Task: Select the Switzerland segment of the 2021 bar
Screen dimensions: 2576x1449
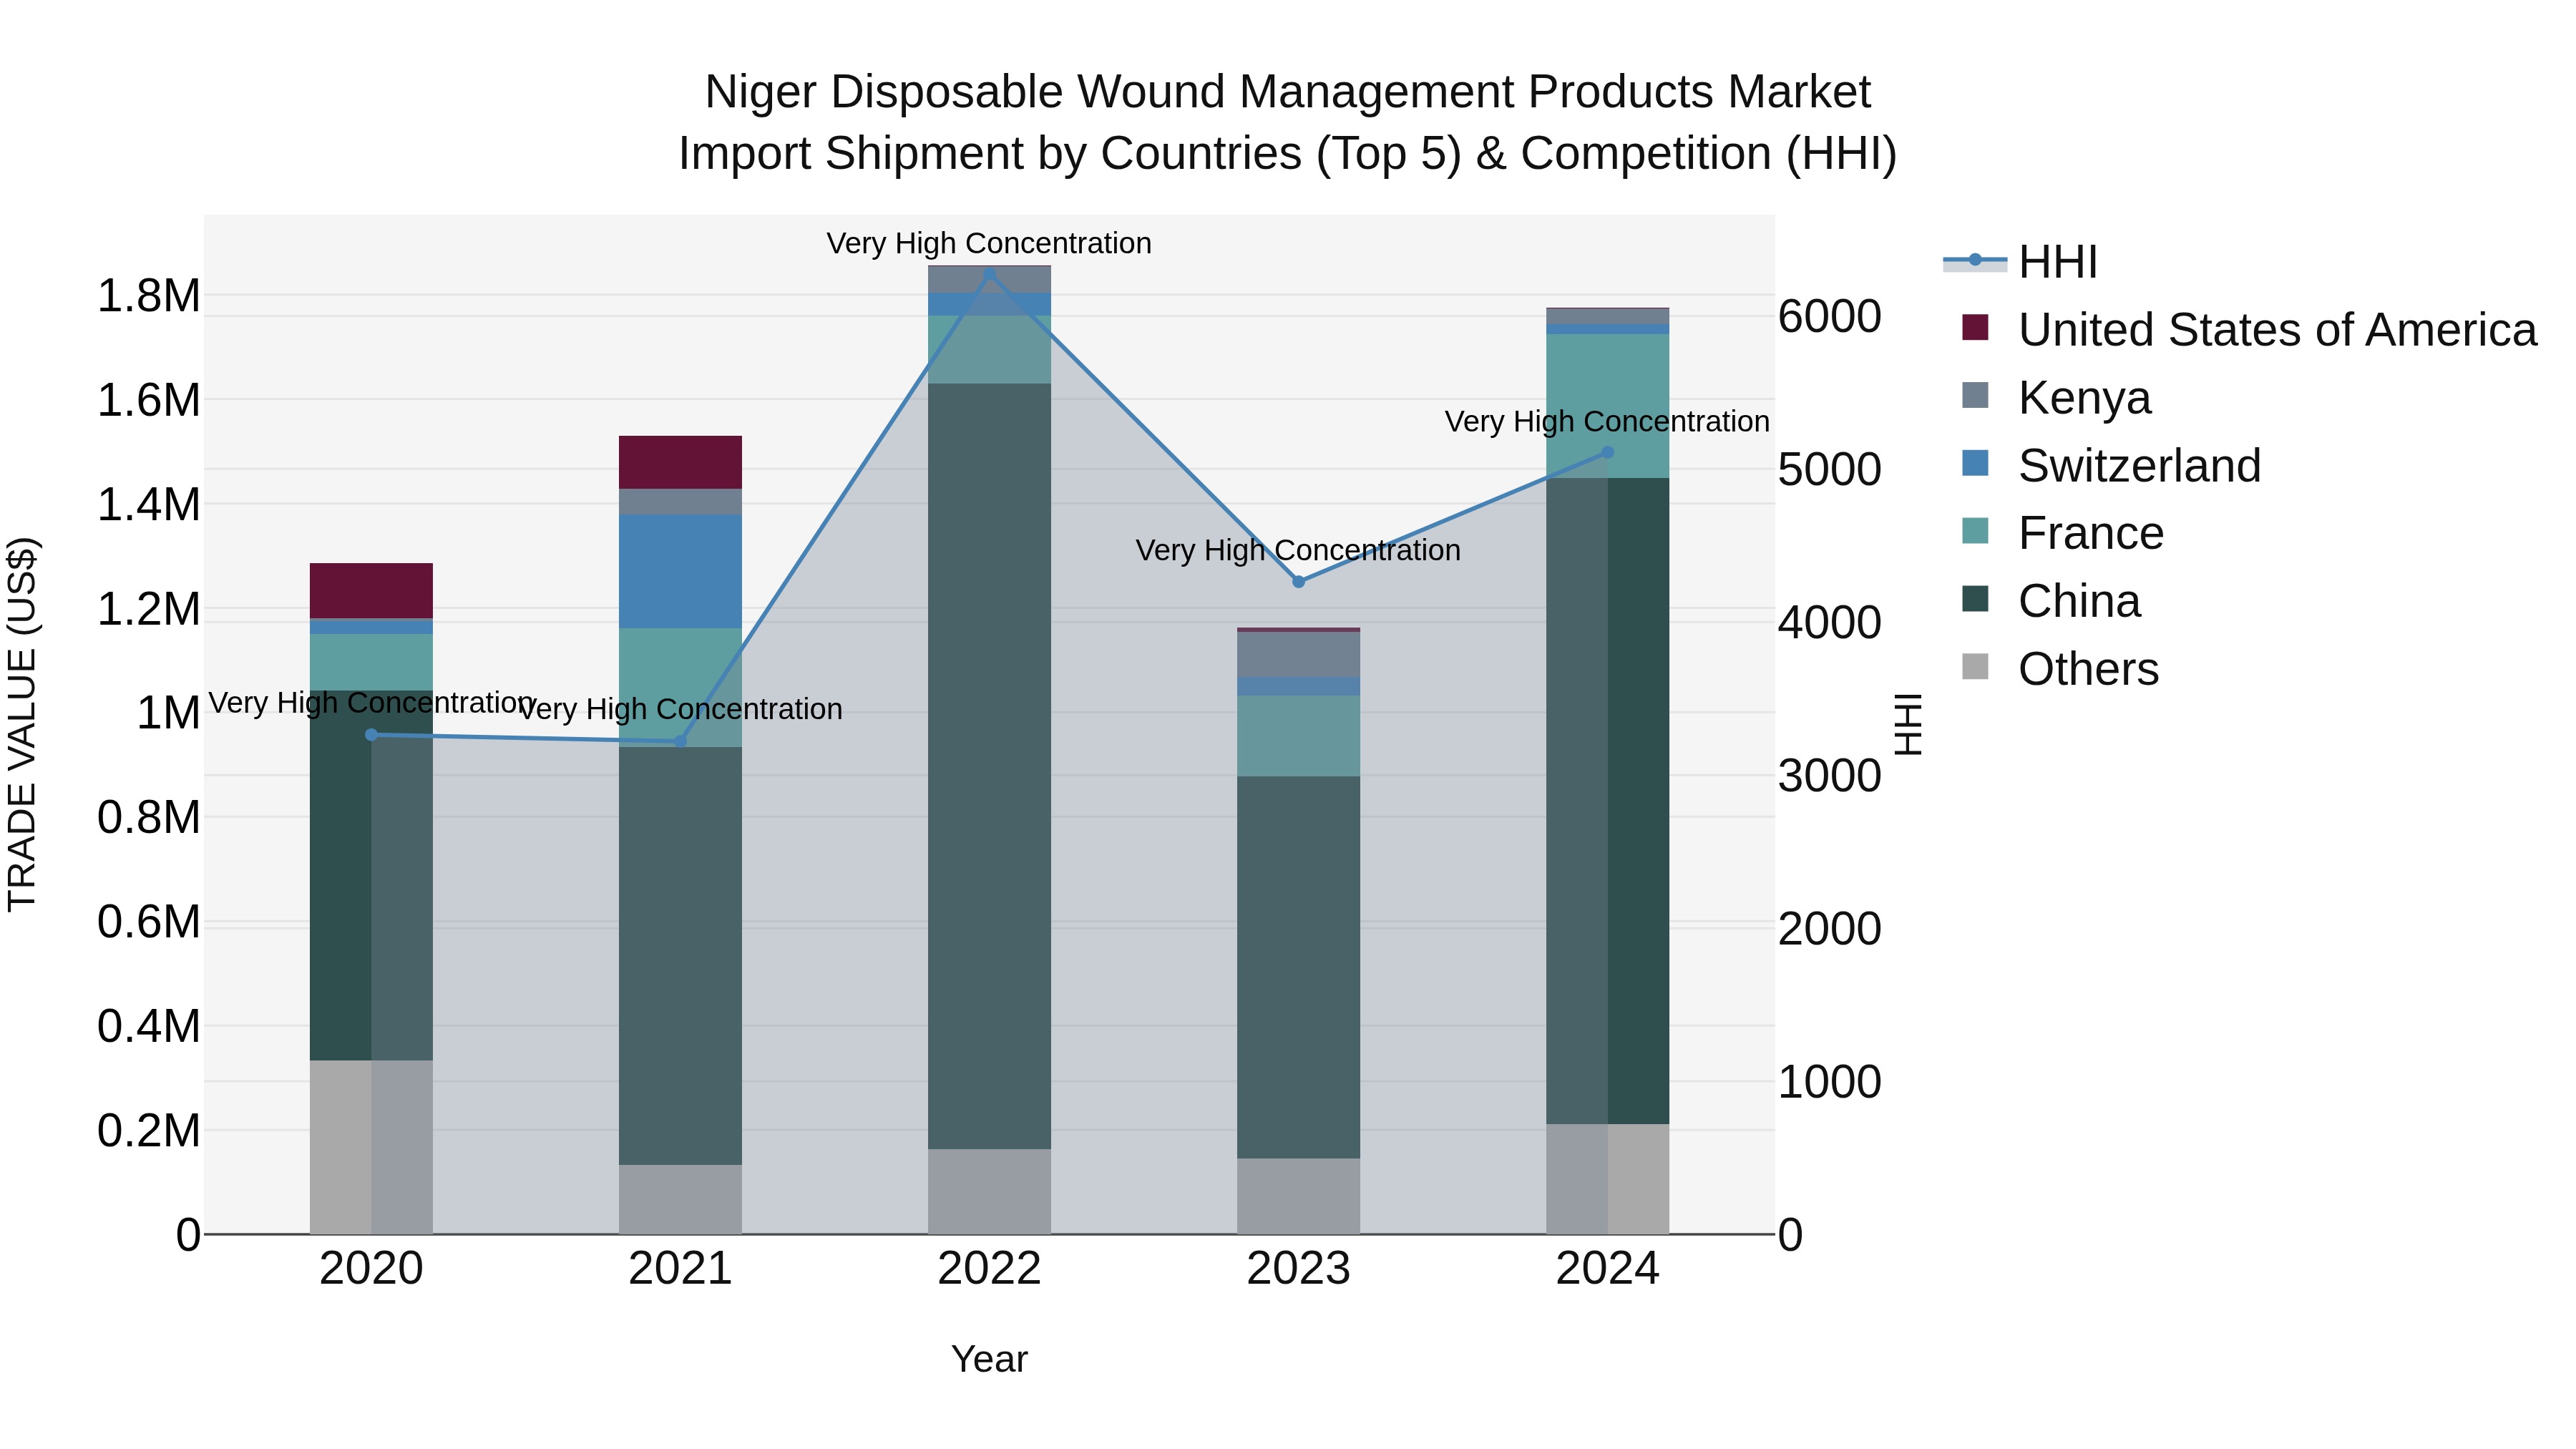Action: (680, 571)
